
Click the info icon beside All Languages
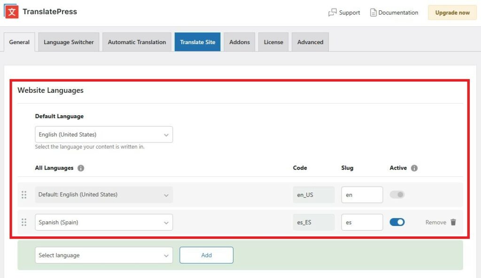click(80, 168)
